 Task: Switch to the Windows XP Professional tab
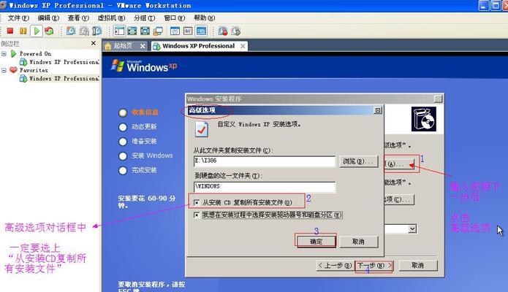[200, 46]
